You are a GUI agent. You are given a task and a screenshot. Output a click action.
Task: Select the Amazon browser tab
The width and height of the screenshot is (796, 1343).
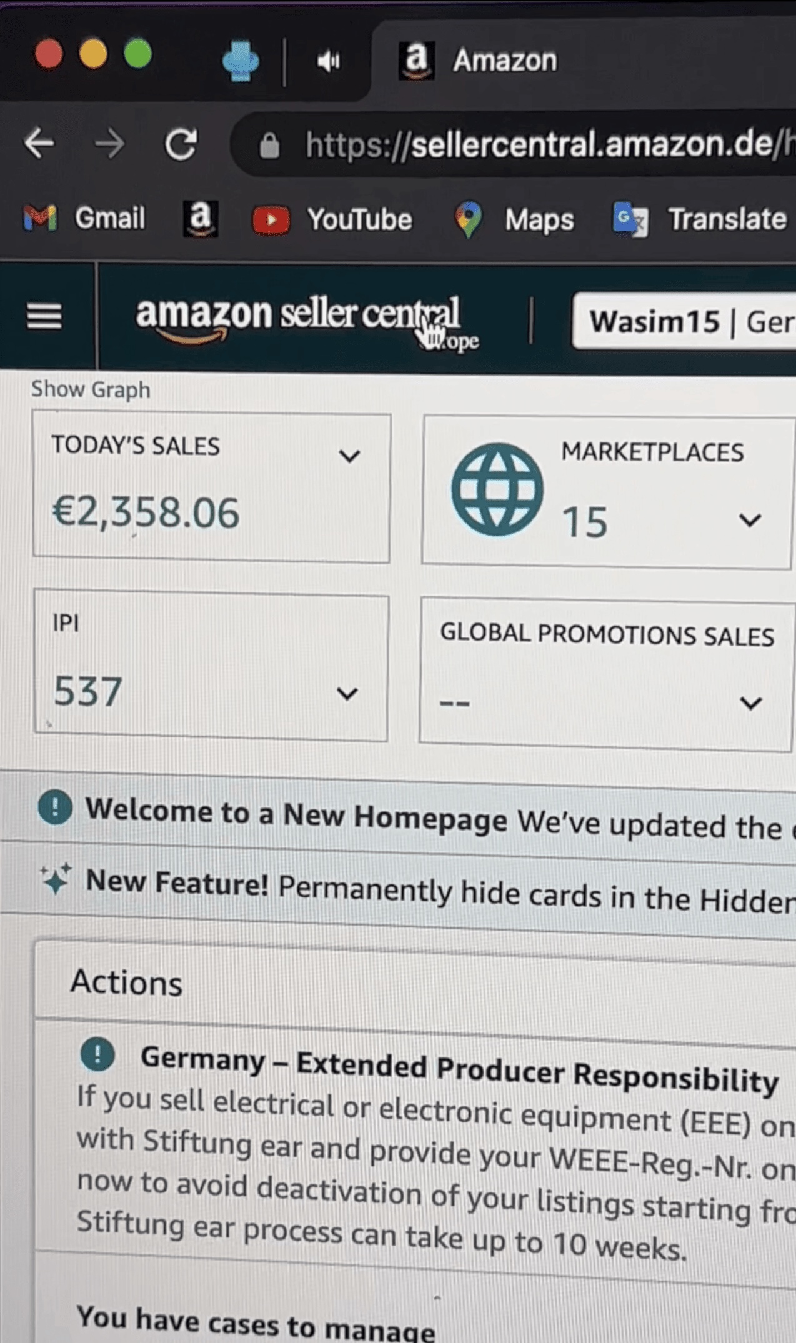(478, 60)
